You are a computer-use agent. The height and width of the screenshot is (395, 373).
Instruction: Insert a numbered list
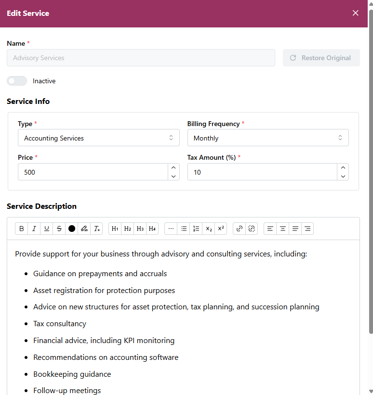pos(196,229)
